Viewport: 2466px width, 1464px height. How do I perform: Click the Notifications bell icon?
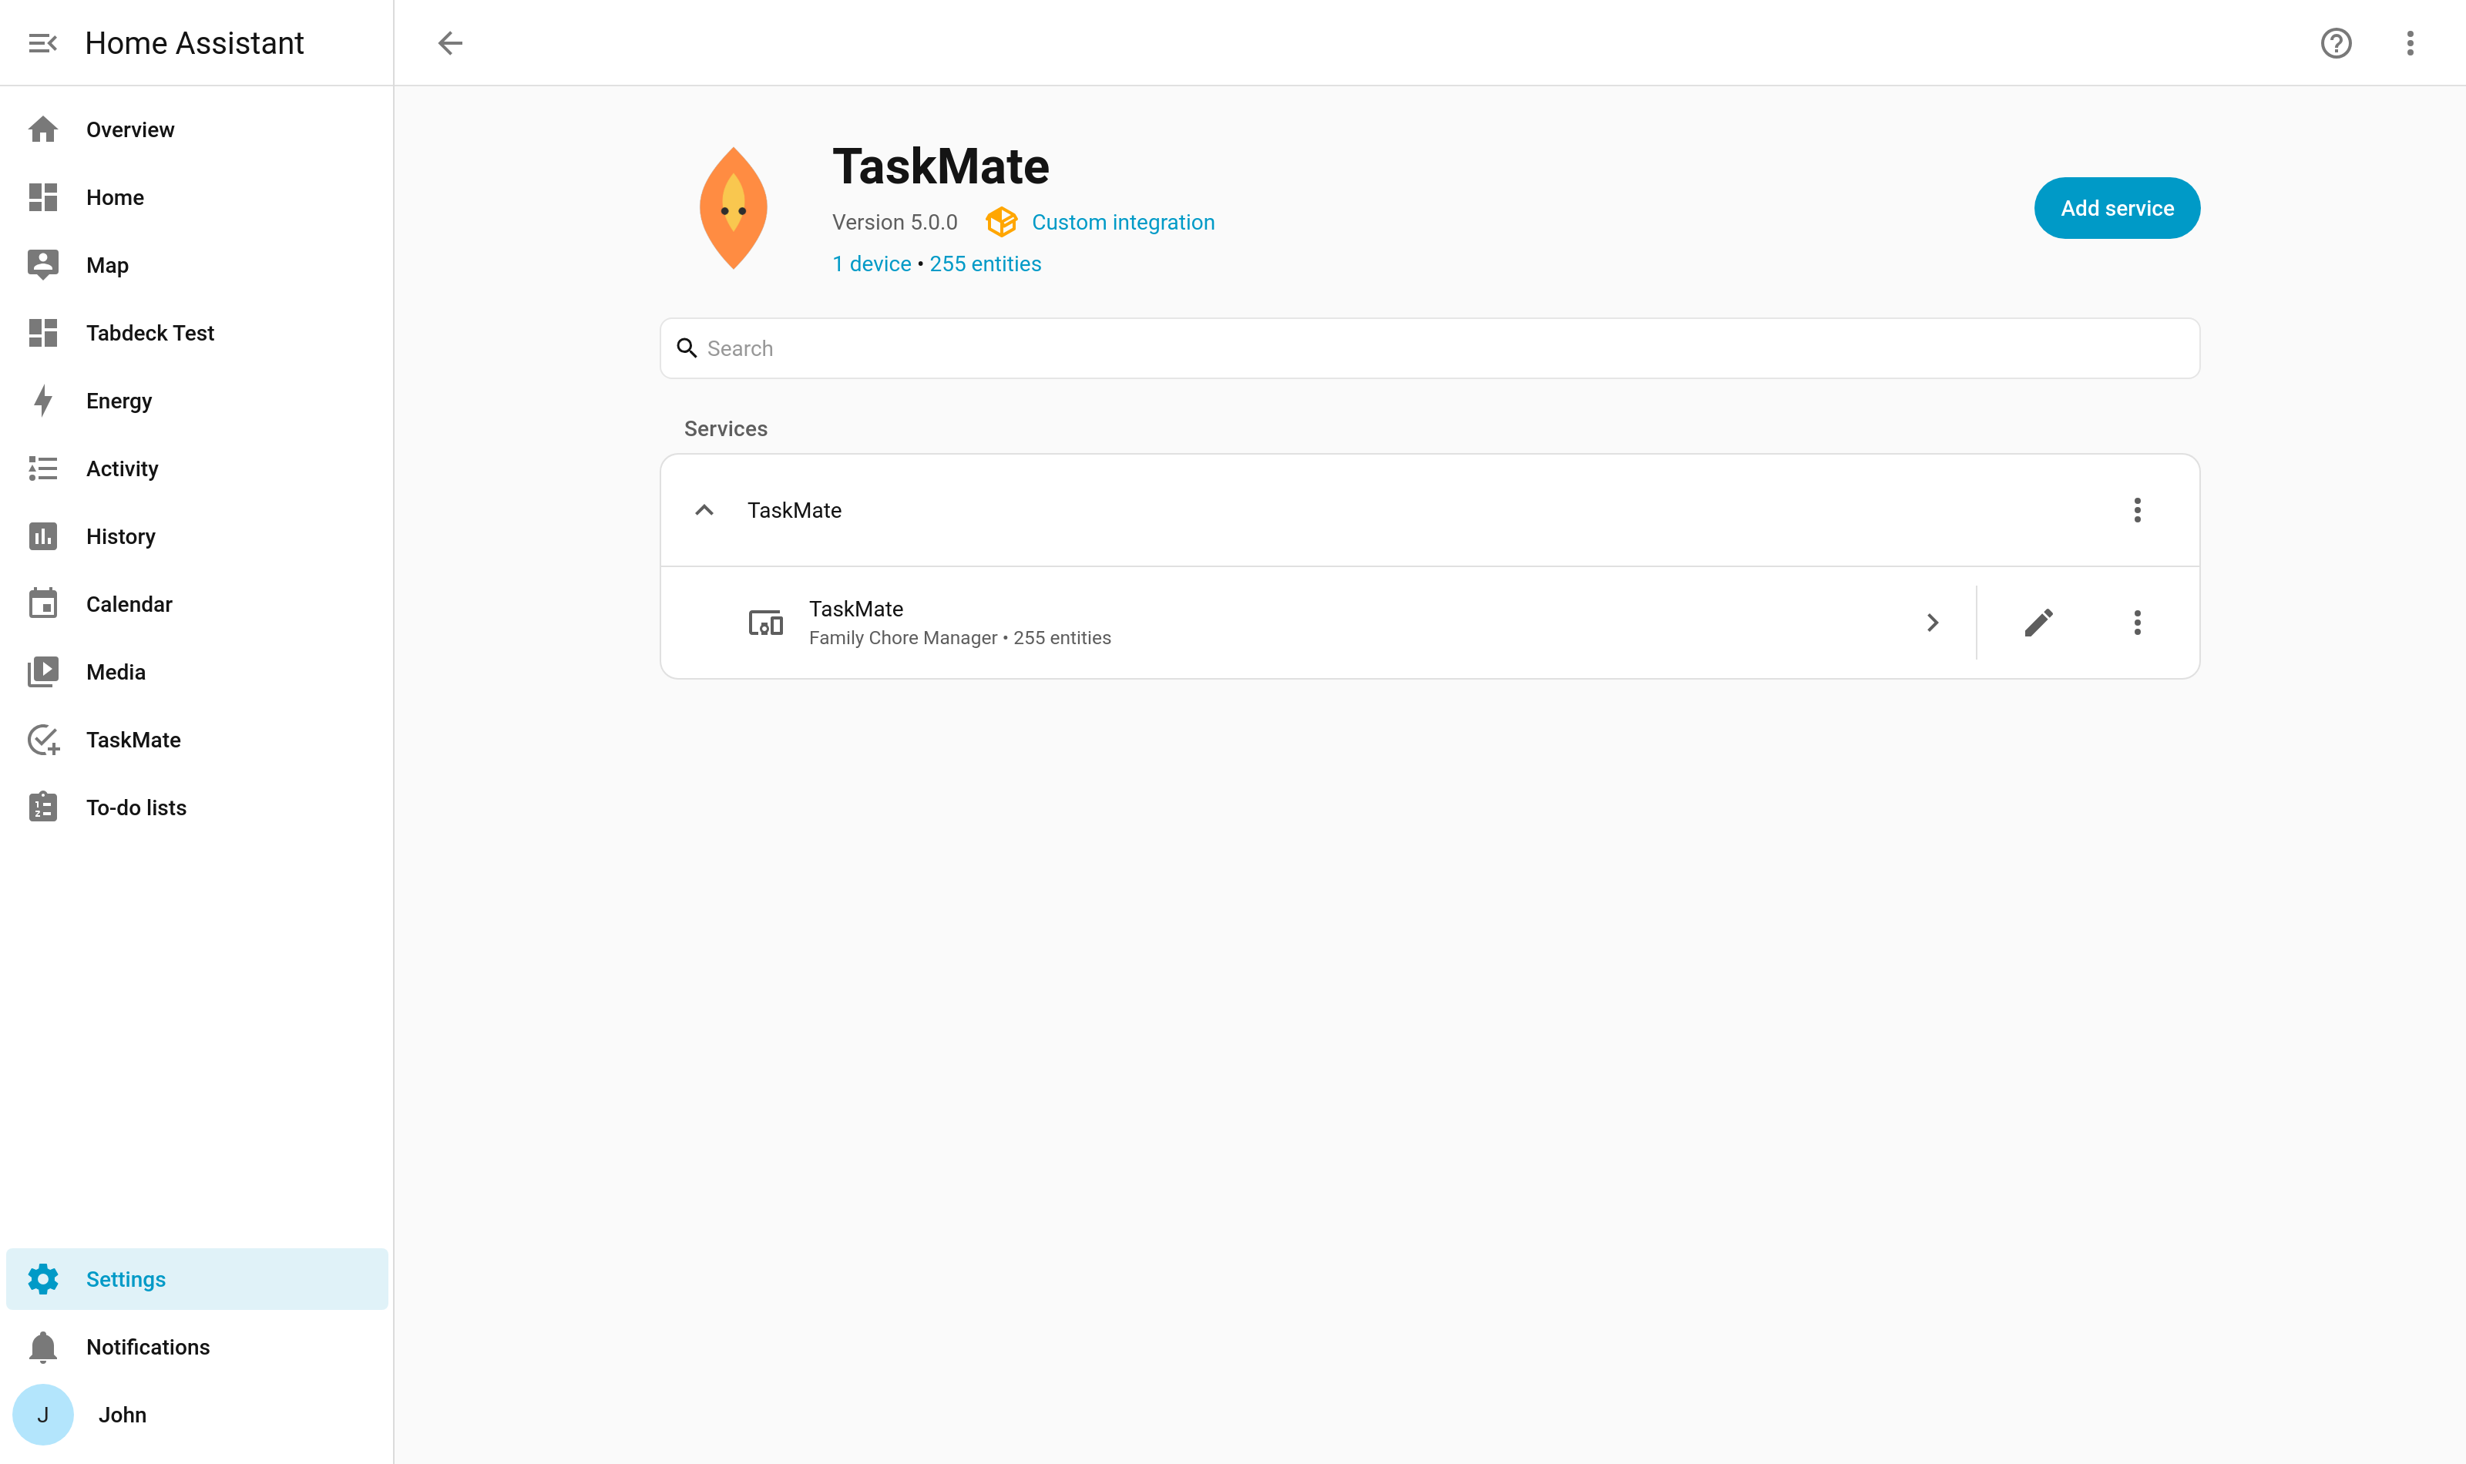tap(42, 1347)
